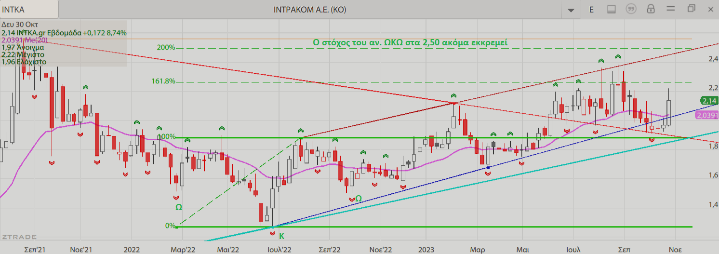
Task: Open the two-line hamburger menu icon
Action: 670,9
